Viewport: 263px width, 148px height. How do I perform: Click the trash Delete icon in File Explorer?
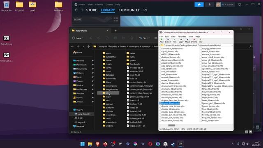[132, 38]
